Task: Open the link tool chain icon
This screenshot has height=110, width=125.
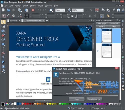Action: point(113,10)
